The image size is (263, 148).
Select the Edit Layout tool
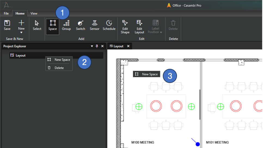point(139,26)
